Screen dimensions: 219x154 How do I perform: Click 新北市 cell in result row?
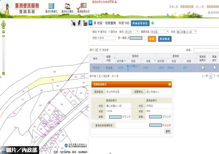(x=96, y=68)
